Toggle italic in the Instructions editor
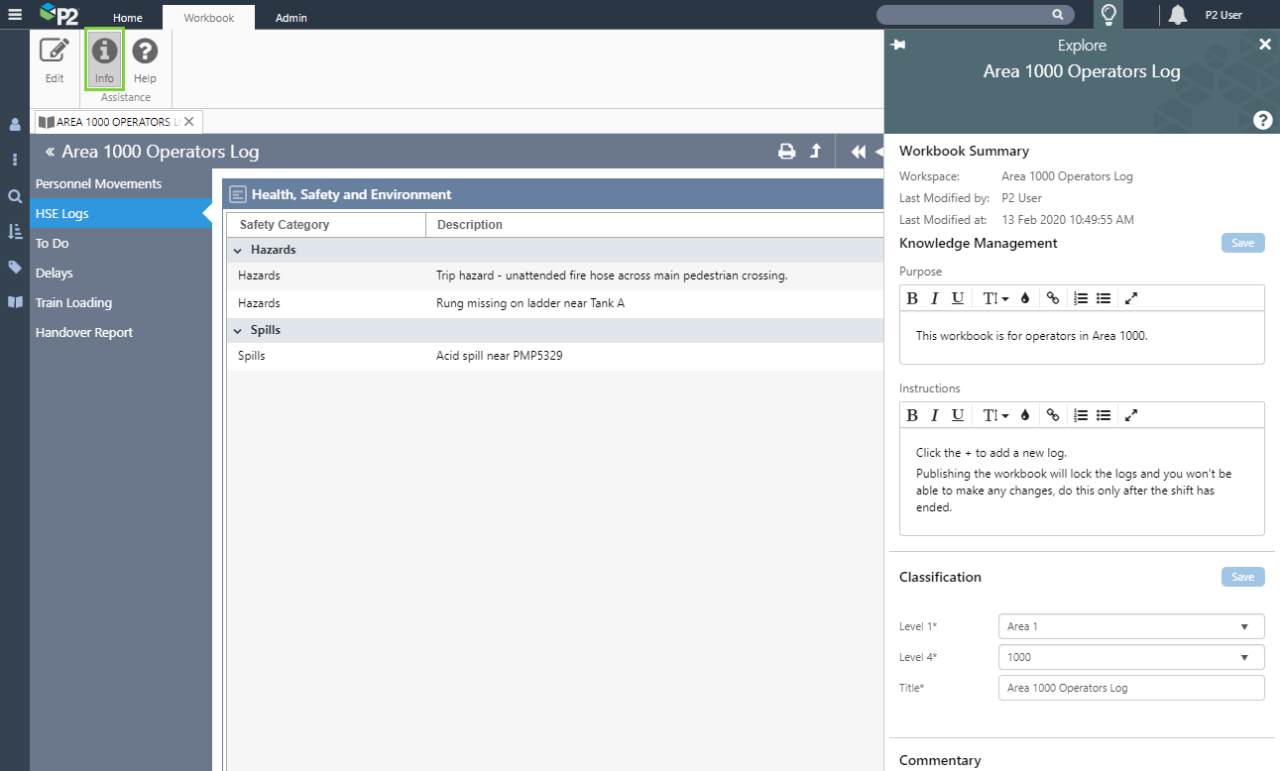Viewport: 1280px width, 771px height. coord(934,415)
